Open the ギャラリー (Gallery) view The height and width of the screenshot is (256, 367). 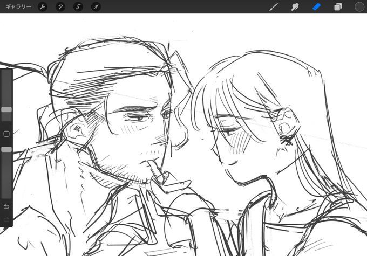click(x=18, y=7)
